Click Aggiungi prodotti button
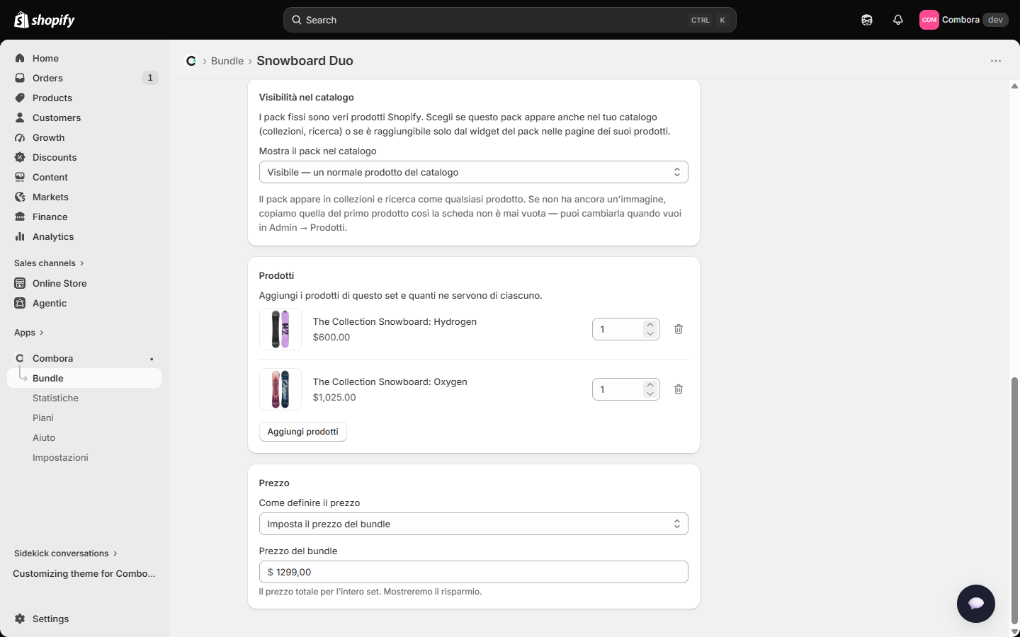 303,432
